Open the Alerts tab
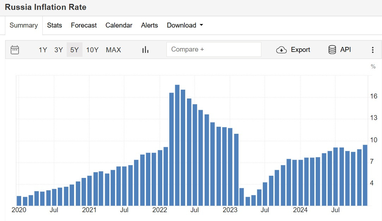382x221 pixels. coord(149,25)
